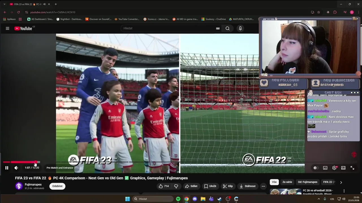Click the taskbar 'Hledat' search box
The width and height of the screenshot is (362, 203).
[153, 199]
